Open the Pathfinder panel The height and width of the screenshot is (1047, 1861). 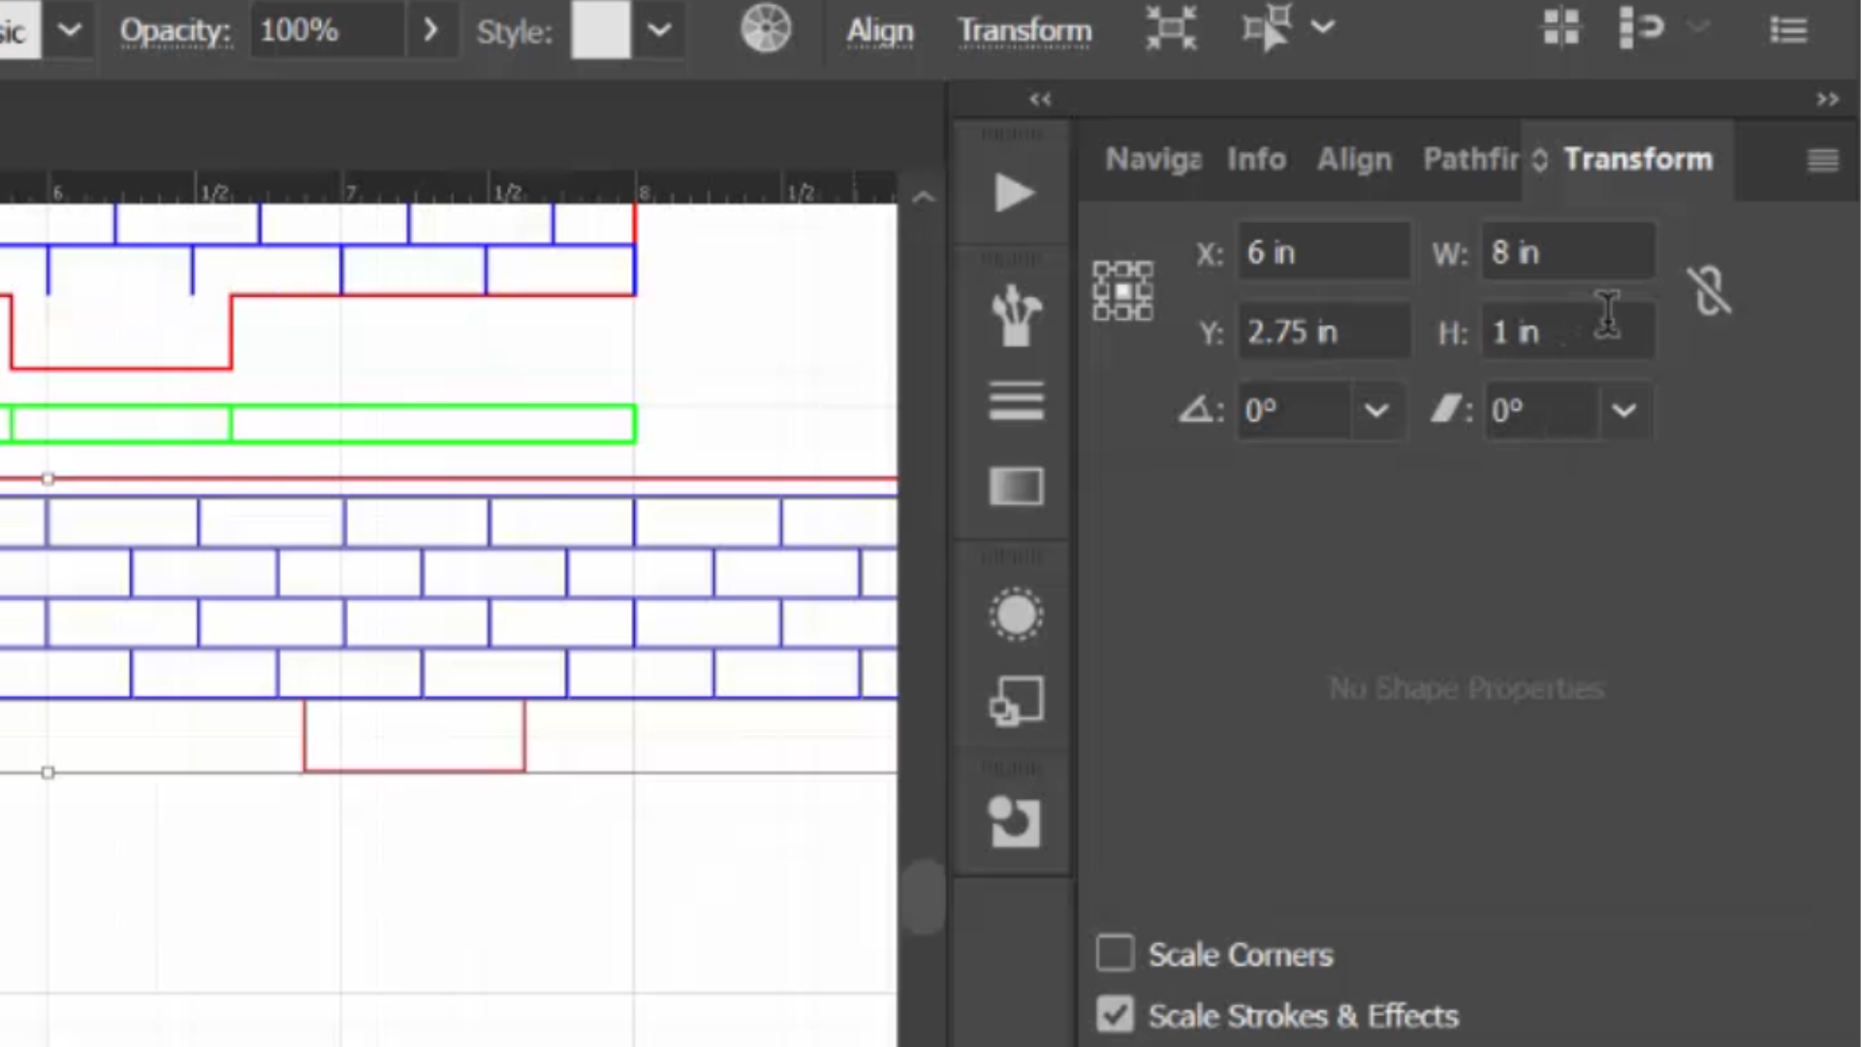[1471, 159]
